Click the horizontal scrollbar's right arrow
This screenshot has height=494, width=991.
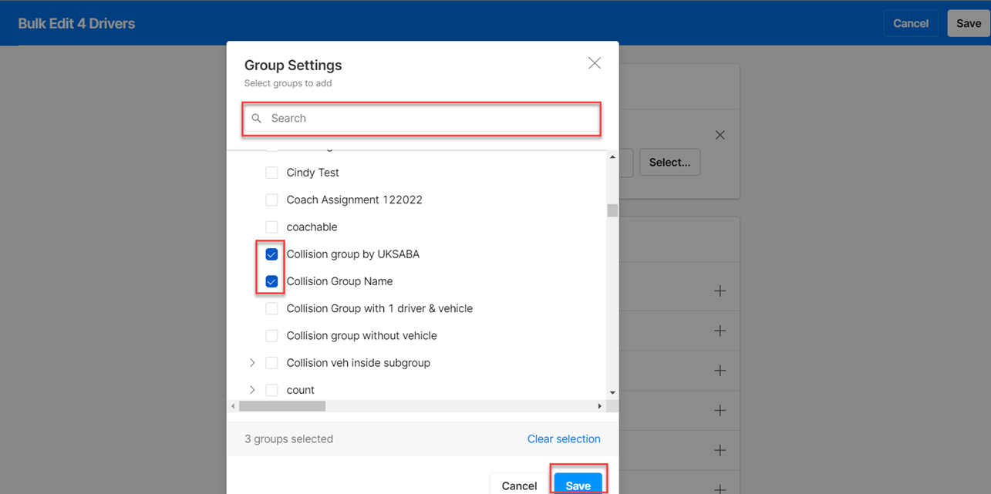(600, 406)
